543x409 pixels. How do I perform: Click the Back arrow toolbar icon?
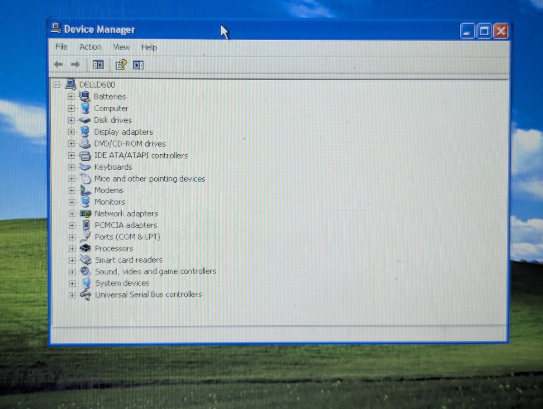point(58,65)
